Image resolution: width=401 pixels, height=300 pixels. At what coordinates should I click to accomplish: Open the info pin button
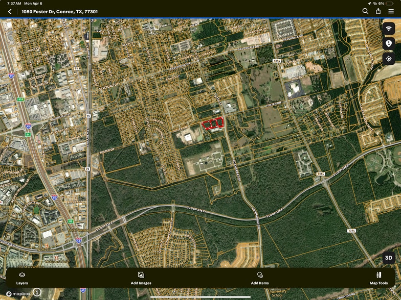pos(389,44)
